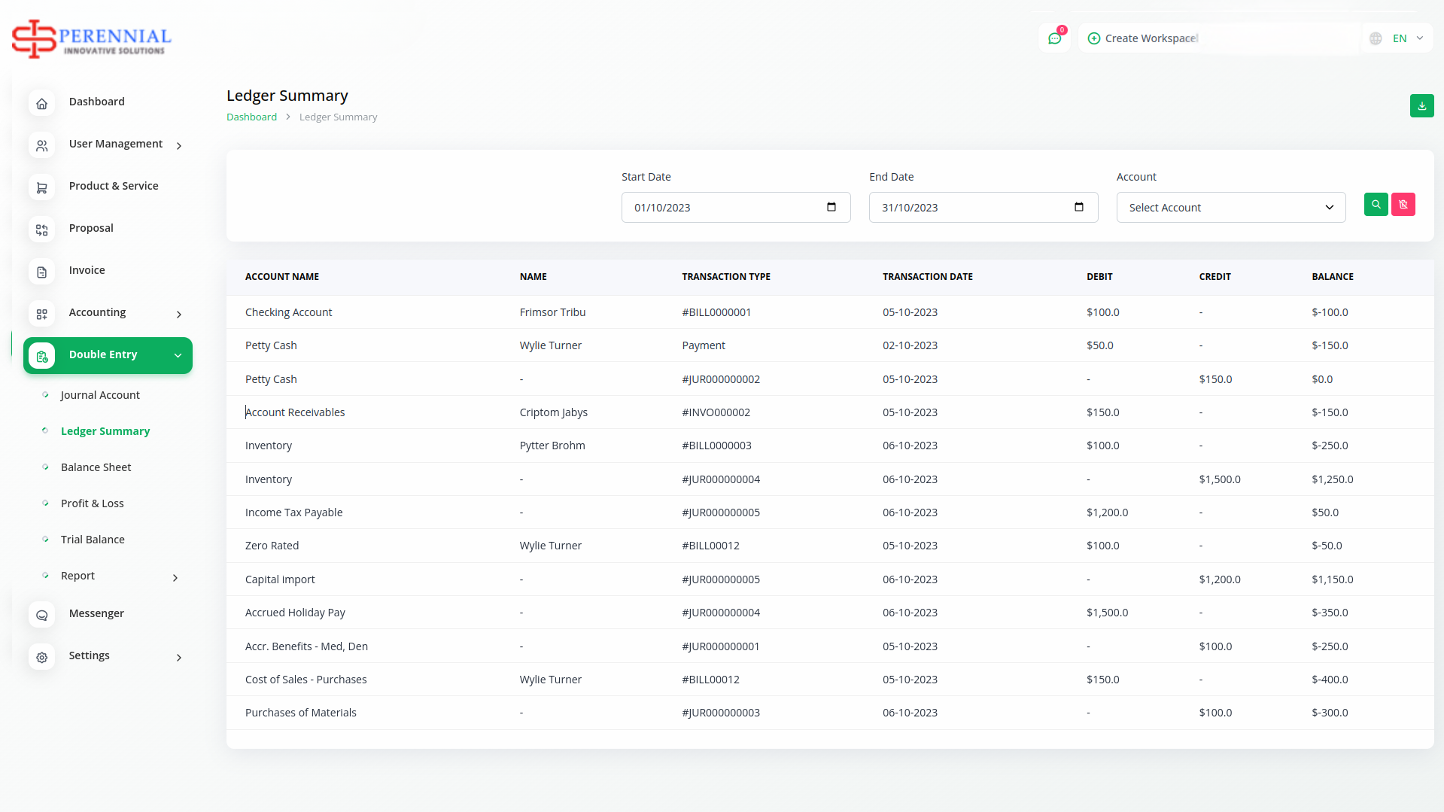This screenshot has width=1444, height=812.
Task: Click the green search filter icon
Action: (1376, 205)
